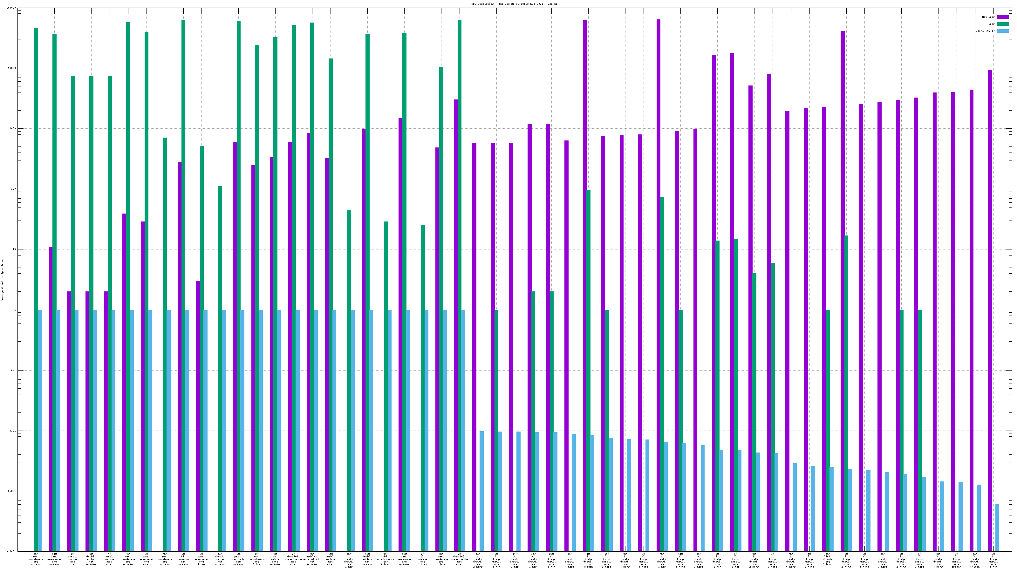Click the ubl.unsubscore.com 2 hops label

coord(386,559)
